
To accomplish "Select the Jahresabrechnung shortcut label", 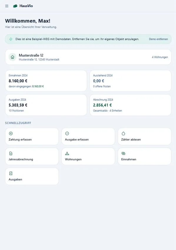I will point(21,159).
